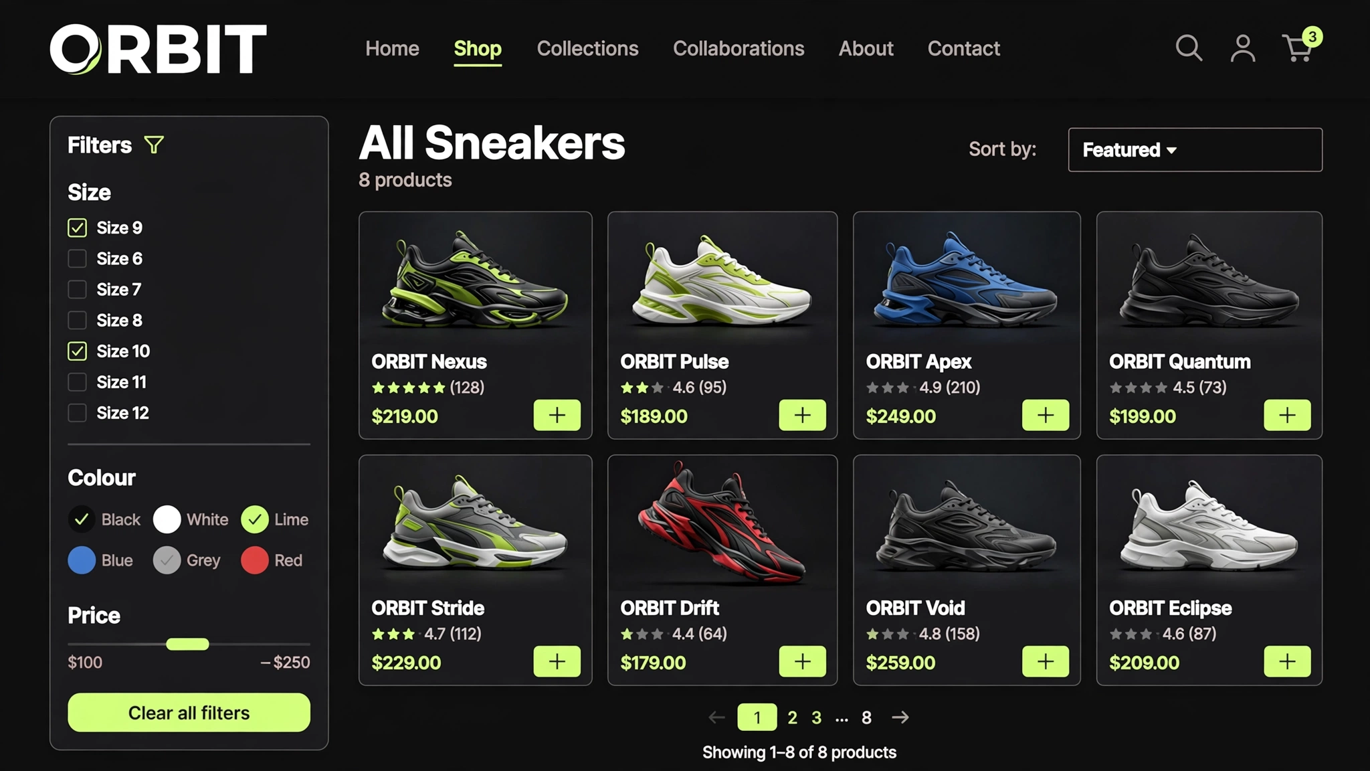Select the White colour swatch
1370x771 pixels.
pyautogui.click(x=167, y=519)
